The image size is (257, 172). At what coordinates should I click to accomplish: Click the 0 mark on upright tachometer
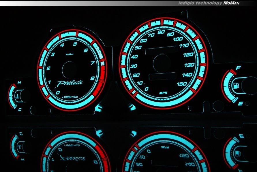tap(58, 93)
